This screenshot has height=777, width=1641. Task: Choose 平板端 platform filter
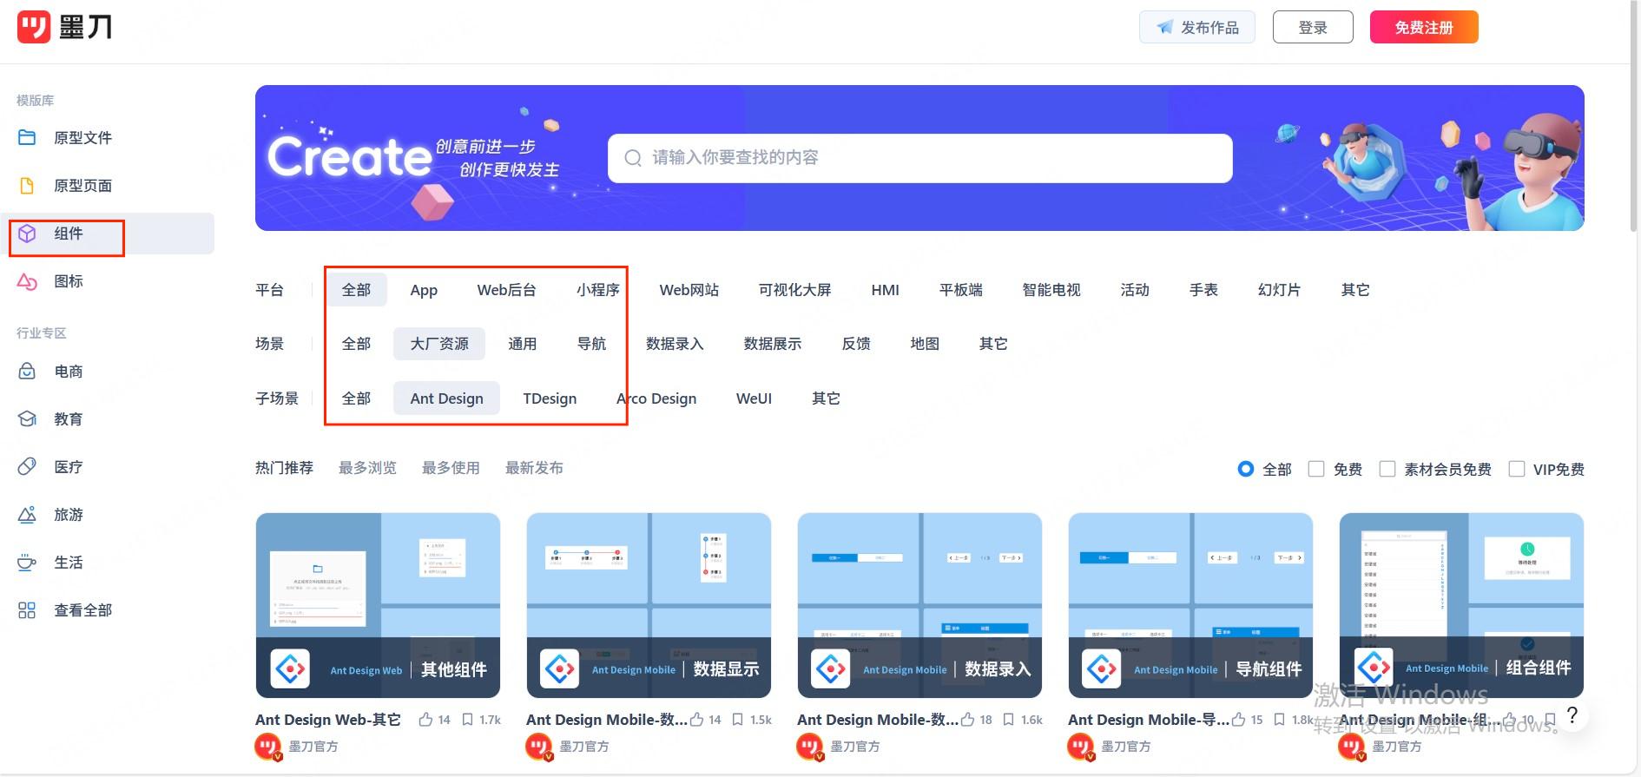[x=961, y=290]
